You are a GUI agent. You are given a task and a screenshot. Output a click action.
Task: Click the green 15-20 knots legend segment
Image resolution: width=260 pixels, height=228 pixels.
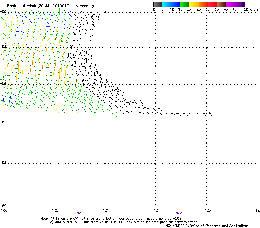point(185,4)
